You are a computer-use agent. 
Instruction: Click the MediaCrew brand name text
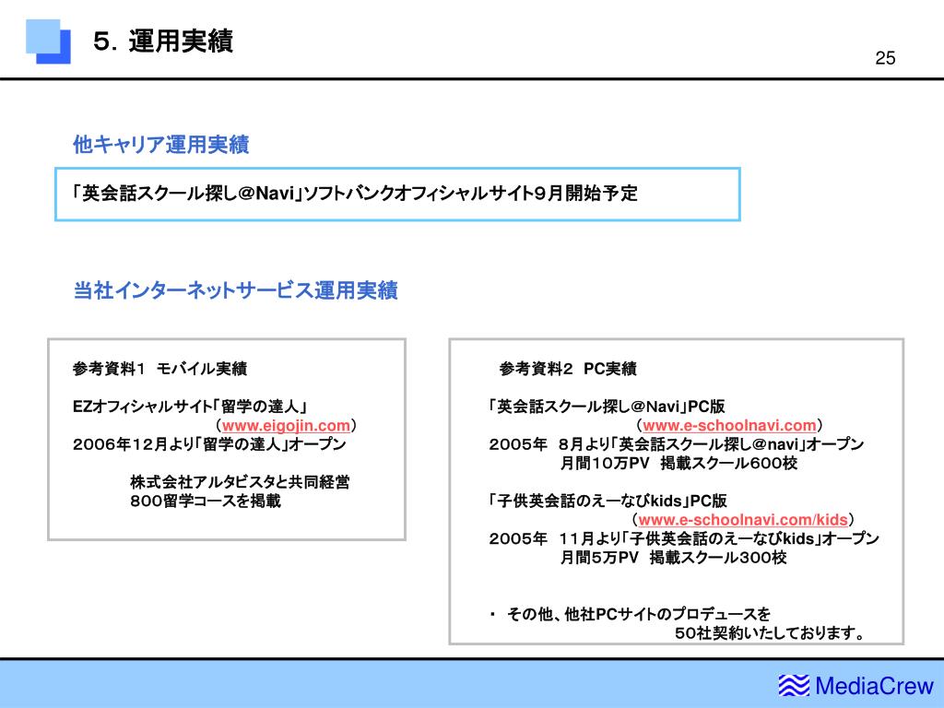(x=874, y=686)
